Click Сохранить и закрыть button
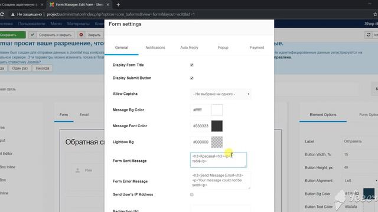This screenshot has height=212, width=378. [x=51, y=35]
